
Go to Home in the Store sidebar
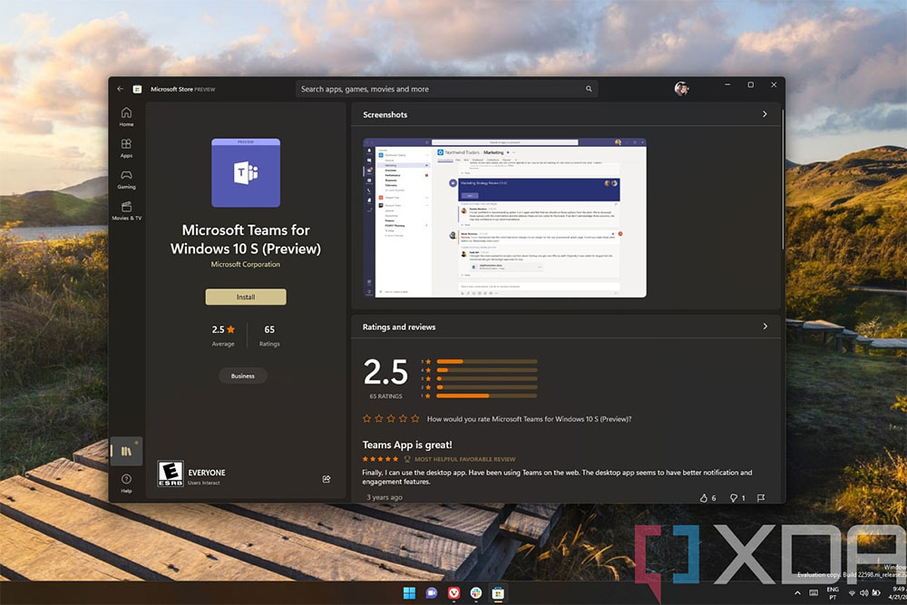126,116
